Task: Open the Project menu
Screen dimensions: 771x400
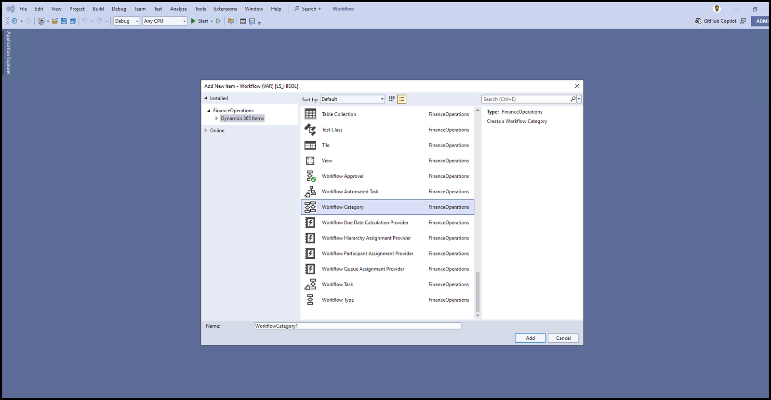Action: point(77,9)
